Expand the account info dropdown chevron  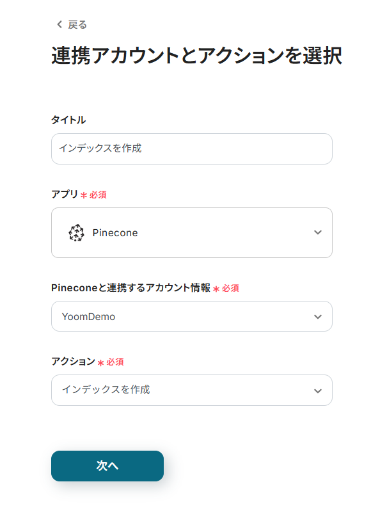click(318, 317)
